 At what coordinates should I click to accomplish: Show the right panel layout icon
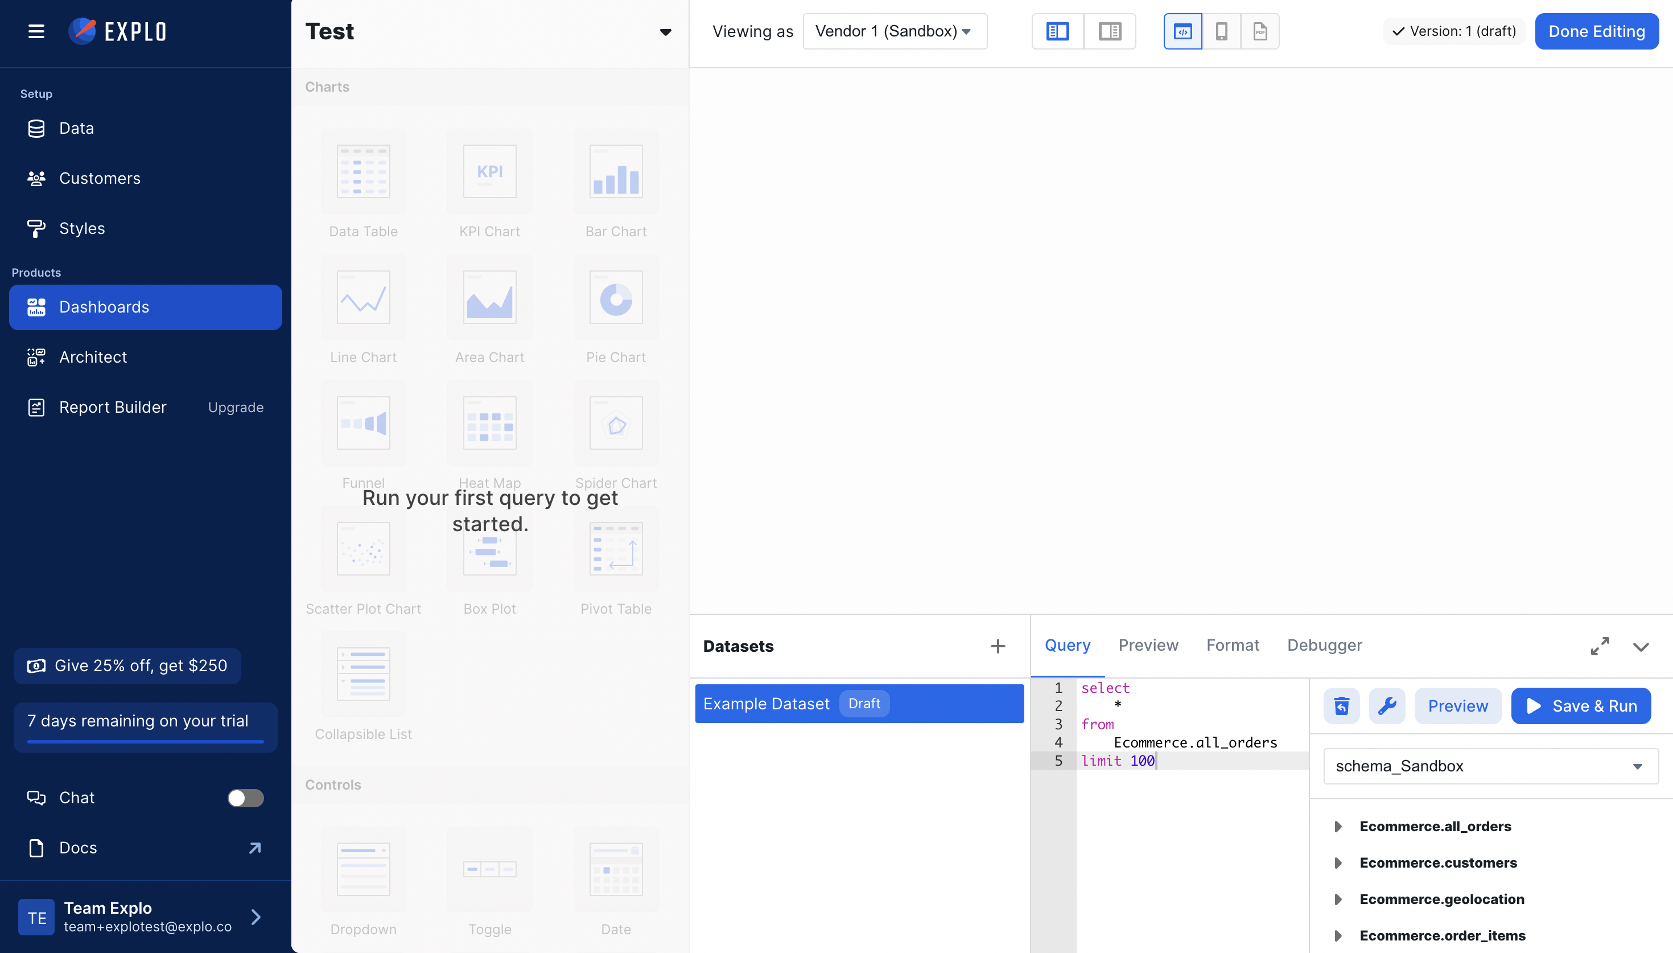(1109, 31)
